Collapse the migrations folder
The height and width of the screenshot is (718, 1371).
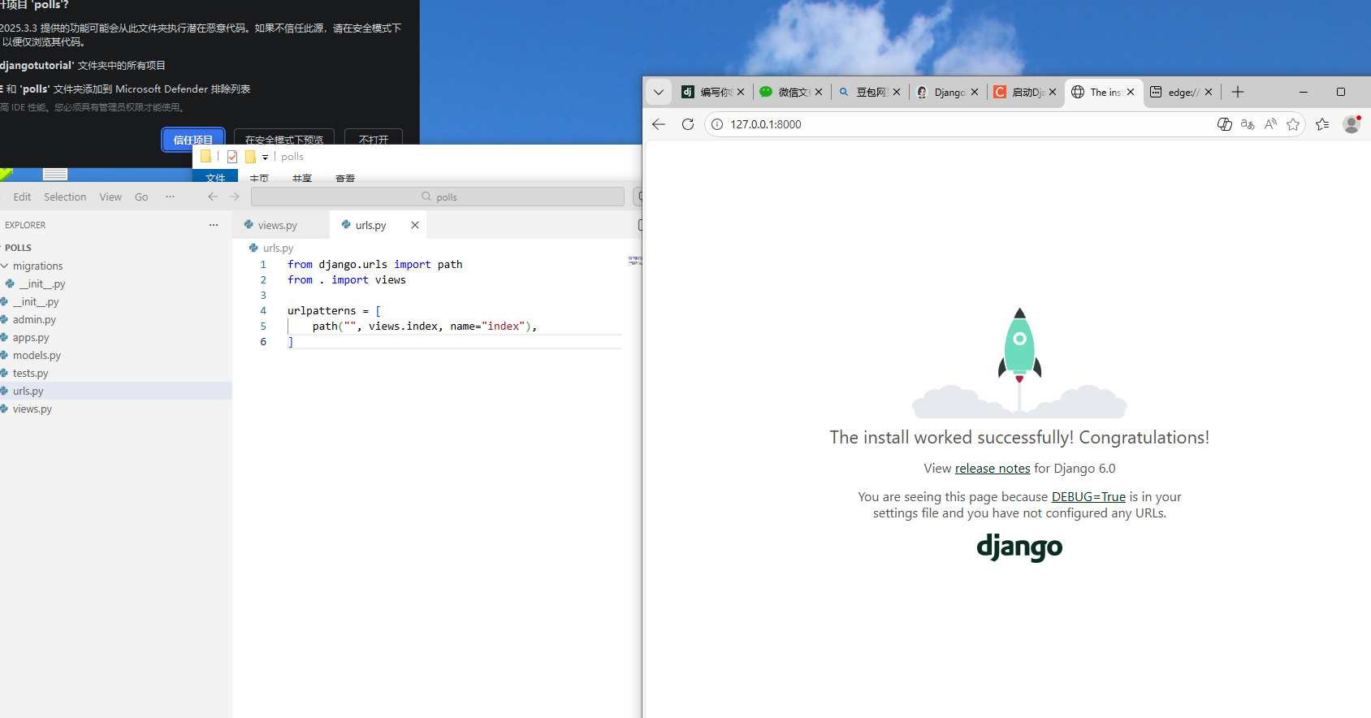coord(116,266)
